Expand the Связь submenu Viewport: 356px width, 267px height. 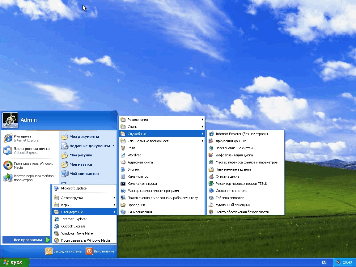pyautogui.click(x=161, y=127)
